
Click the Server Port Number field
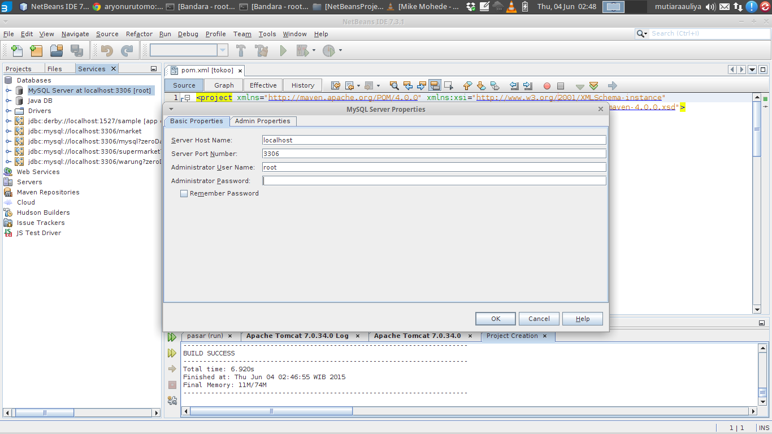coord(434,154)
